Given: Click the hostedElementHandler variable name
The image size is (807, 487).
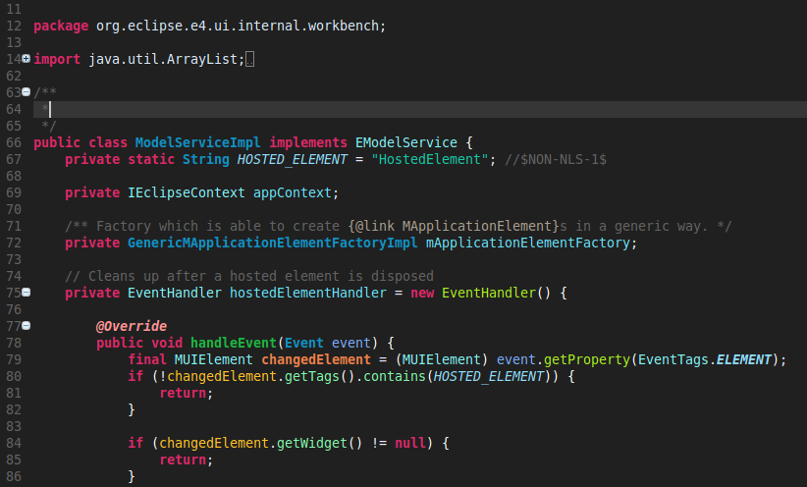Looking at the screenshot, I should [307, 293].
